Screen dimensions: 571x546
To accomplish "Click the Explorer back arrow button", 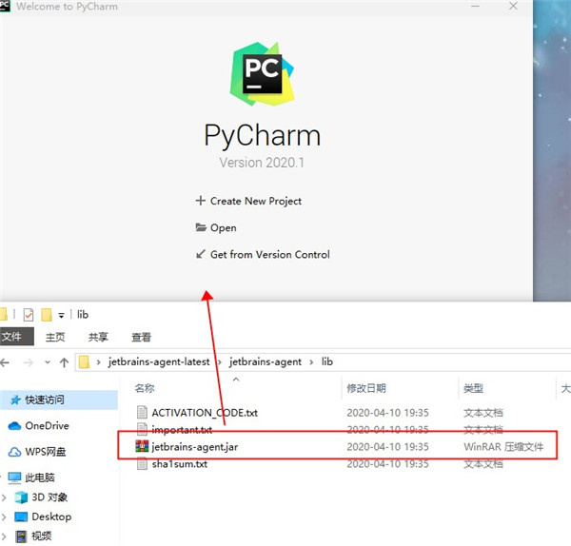I will tap(5, 362).
